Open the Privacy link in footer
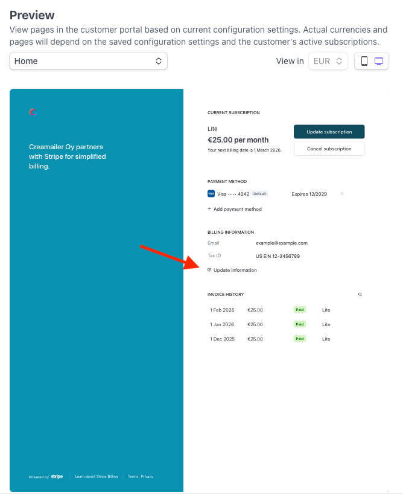Screen dimensions: 403x494 (x=147, y=476)
